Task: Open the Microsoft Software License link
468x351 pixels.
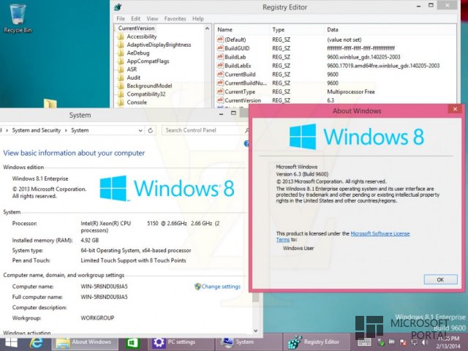Action: [x=380, y=234]
